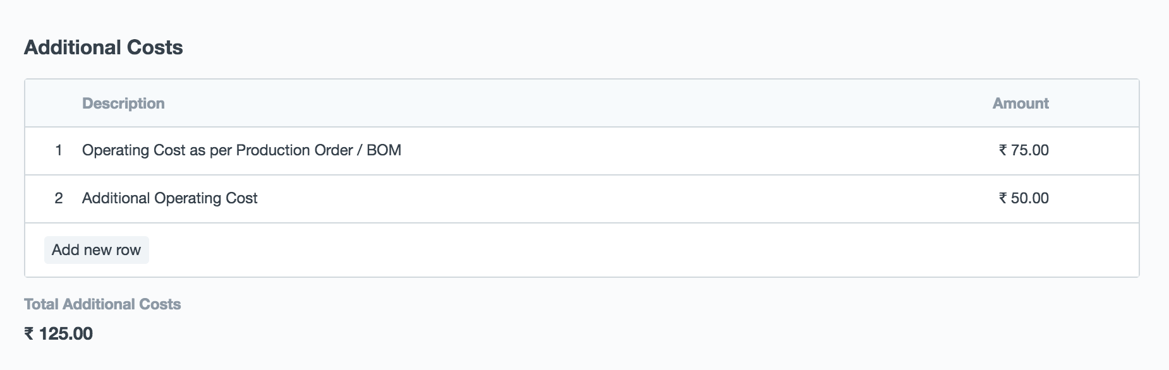Click the rupee symbol before 125.00
Viewport: 1169px width, 370px height.
(29, 333)
